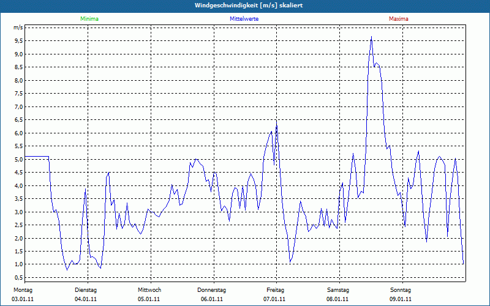Click the date 08.01.11
This screenshot has width=490, height=306.
click(337, 299)
